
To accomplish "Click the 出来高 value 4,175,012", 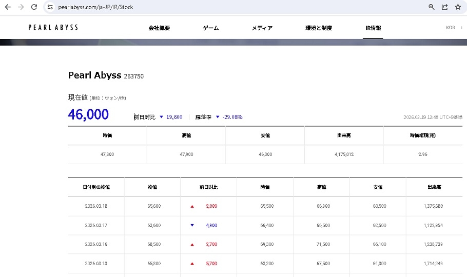I will 344,154.
